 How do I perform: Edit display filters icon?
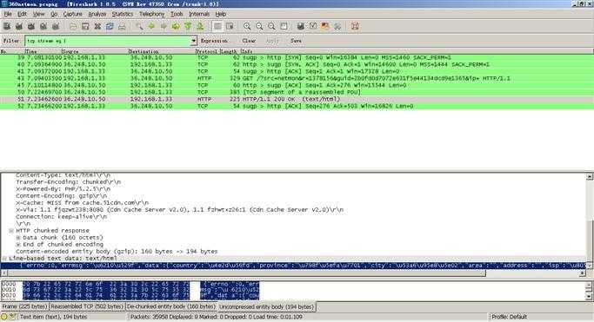click(x=313, y=26)
